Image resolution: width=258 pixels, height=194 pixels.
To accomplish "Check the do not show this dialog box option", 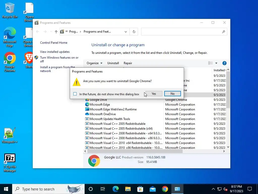I will click(x=75, y=94).
